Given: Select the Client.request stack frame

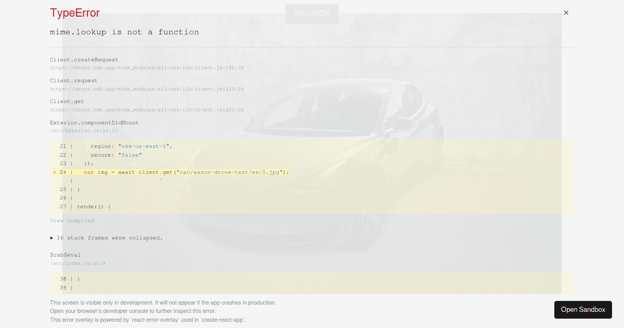Looking at the screenshot, I should pos(73,80).
